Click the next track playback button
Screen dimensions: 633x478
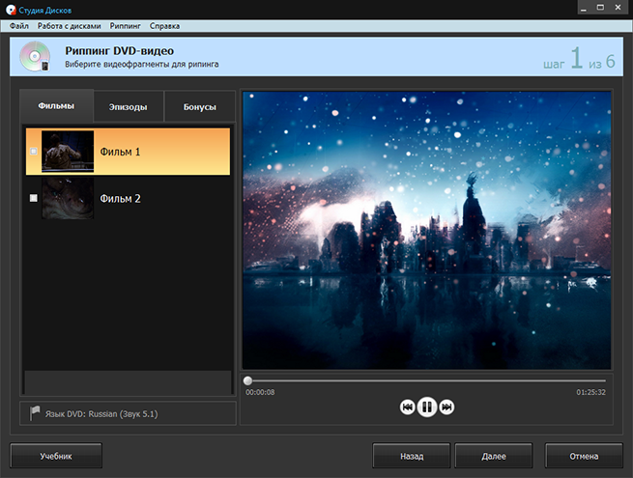coord(446,408)
